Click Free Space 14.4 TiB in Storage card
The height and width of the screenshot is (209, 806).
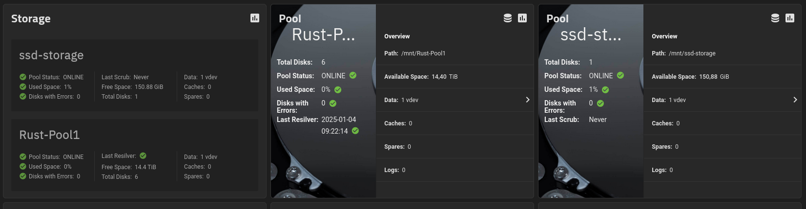coord(129,167)
